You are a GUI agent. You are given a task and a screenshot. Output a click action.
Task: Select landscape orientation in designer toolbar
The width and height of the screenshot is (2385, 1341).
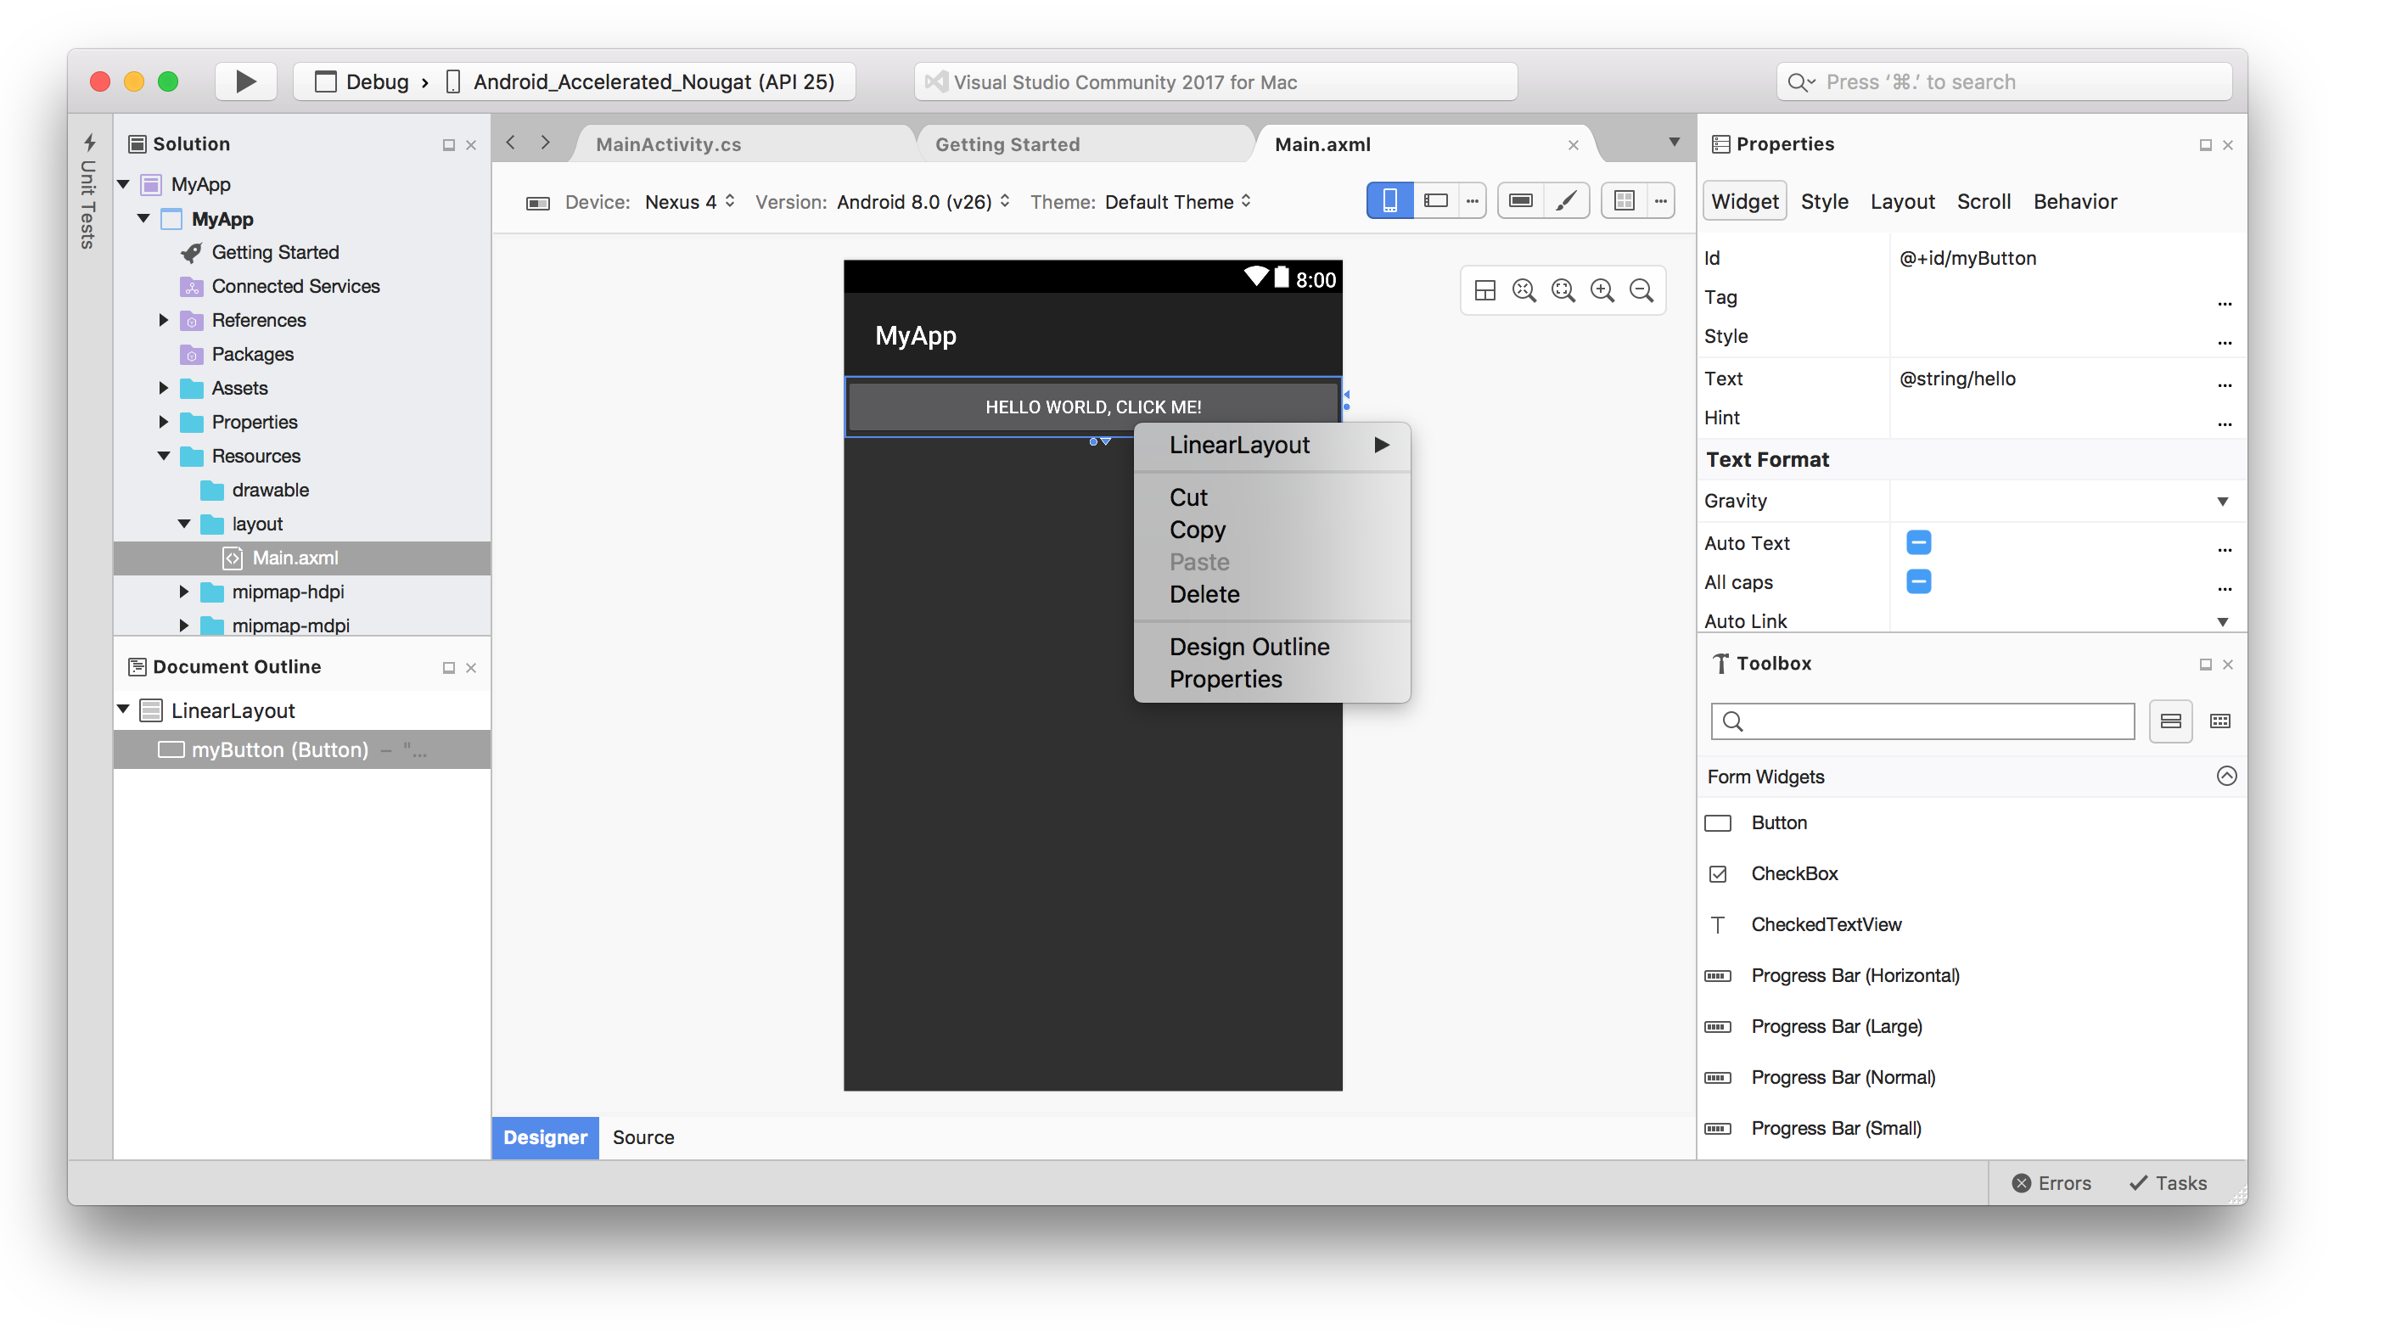coord(1435,201)
